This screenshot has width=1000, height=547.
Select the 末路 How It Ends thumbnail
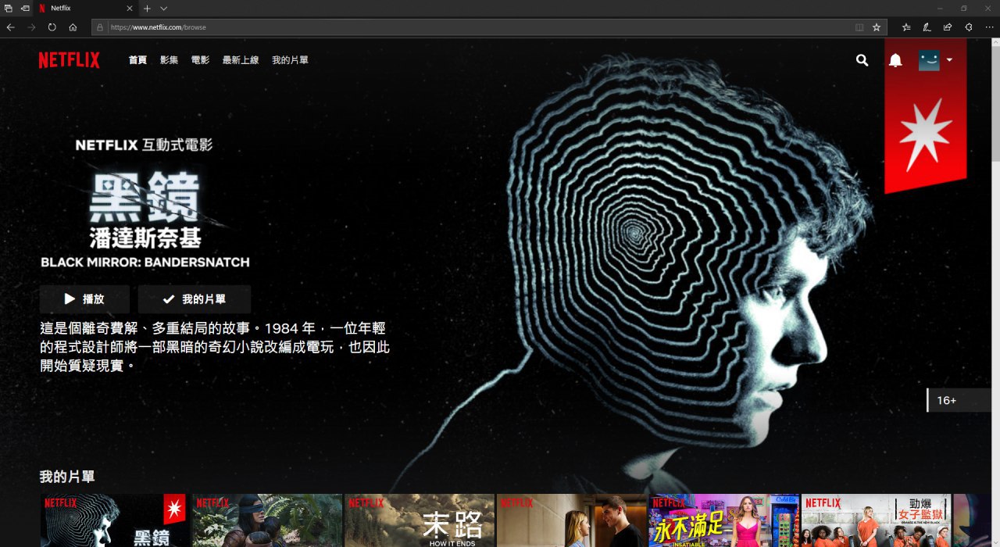[x=420, y=520]
